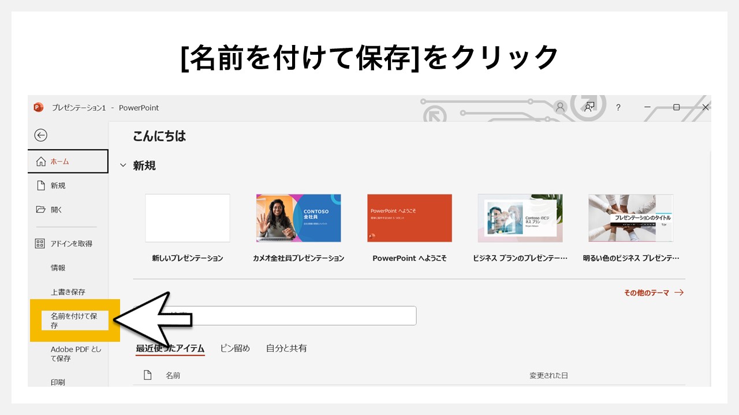The height and width of the screenshot is (415, 739).
Task: Click the document icon beside 名前
Action: (147, 375)
